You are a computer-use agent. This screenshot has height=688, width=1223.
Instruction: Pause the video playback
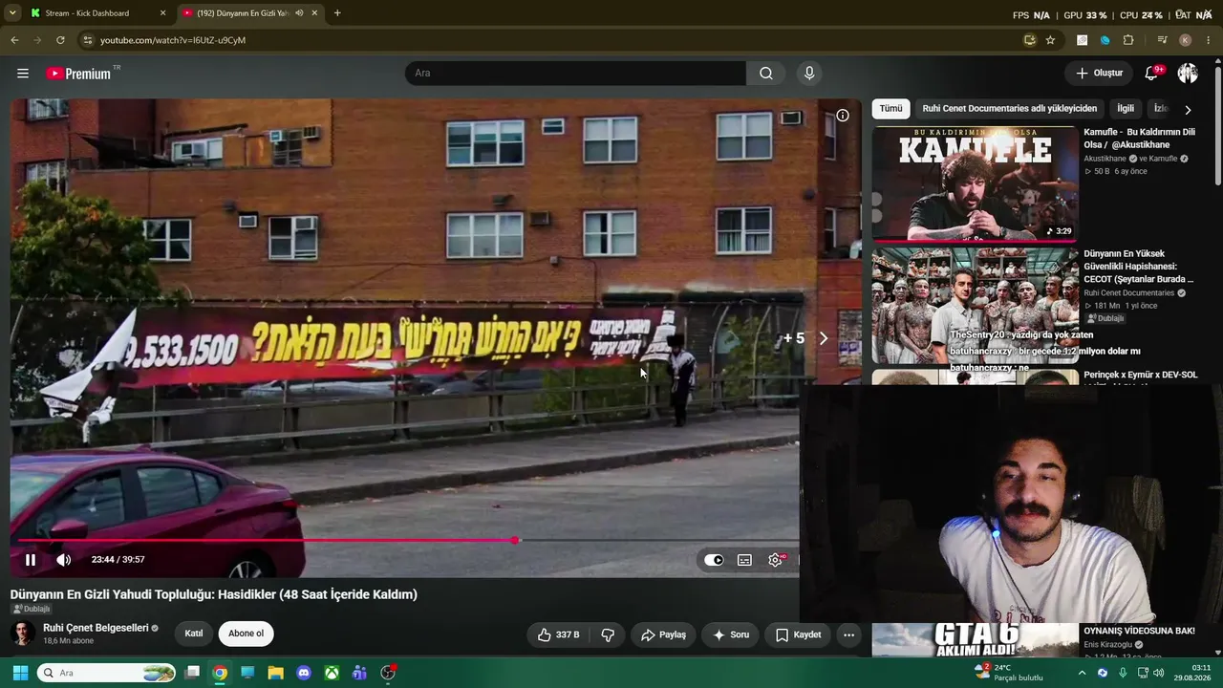click(x=31, y=560)
